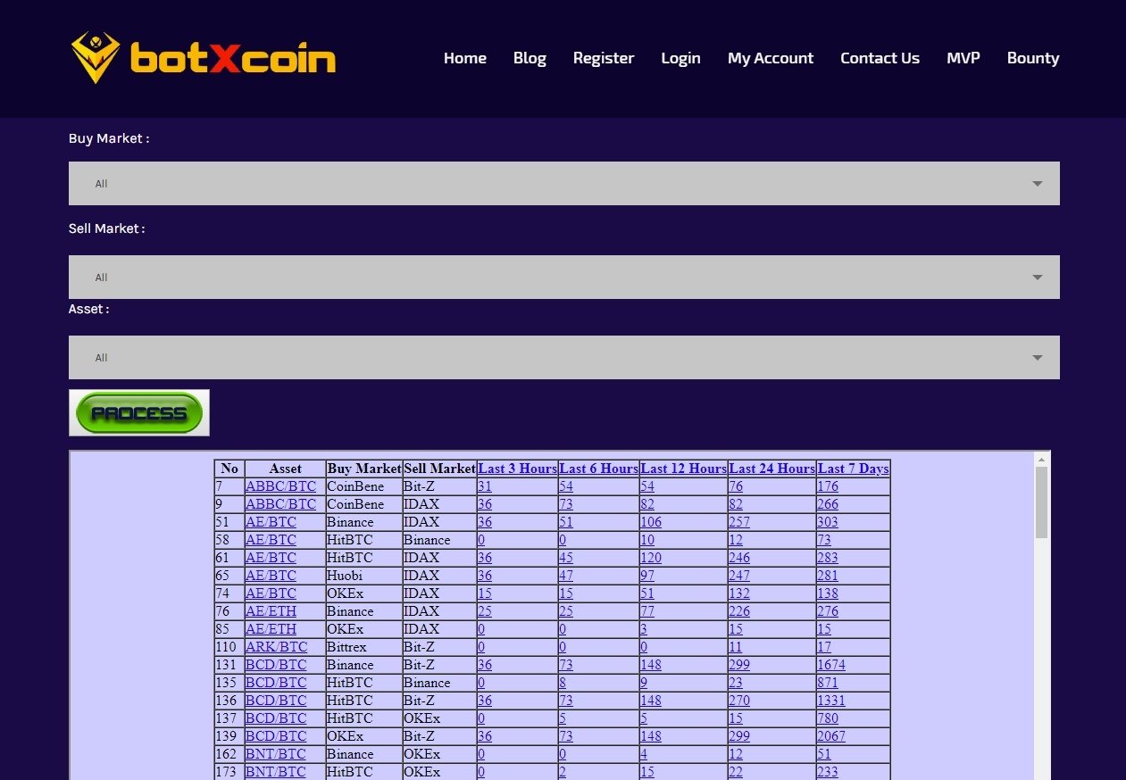Open AE/BTC asset link in row 51

[x=271, y=522]
